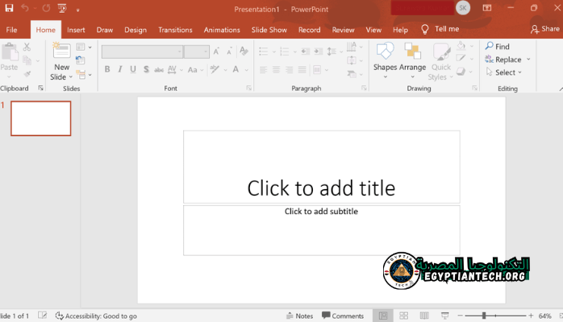563x322 pixels.
Task: Center the text
Action: 276,70
